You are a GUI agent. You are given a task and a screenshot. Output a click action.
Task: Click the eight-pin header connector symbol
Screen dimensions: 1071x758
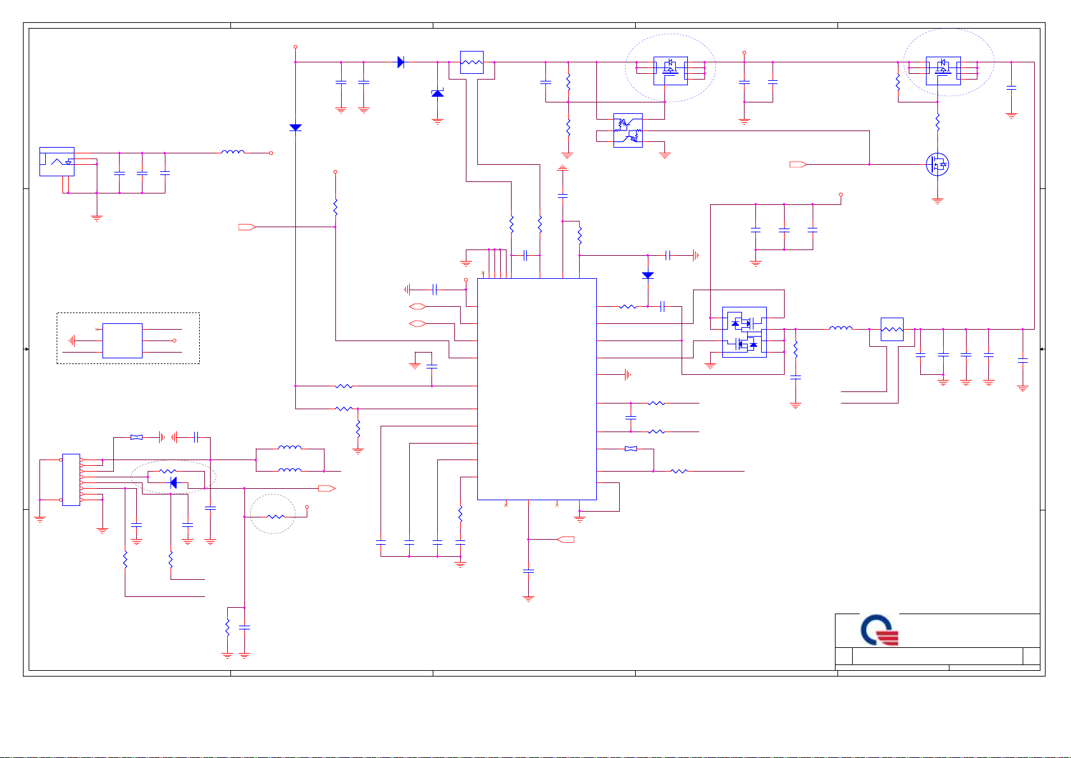coord(71,480)
